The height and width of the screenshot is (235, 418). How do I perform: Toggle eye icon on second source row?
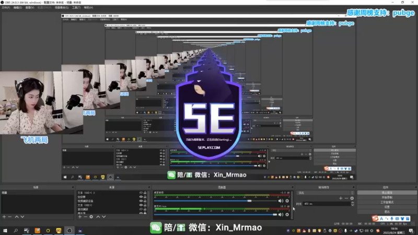141,197
